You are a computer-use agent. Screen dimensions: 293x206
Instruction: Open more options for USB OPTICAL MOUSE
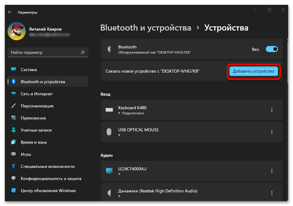click(272, 132)
